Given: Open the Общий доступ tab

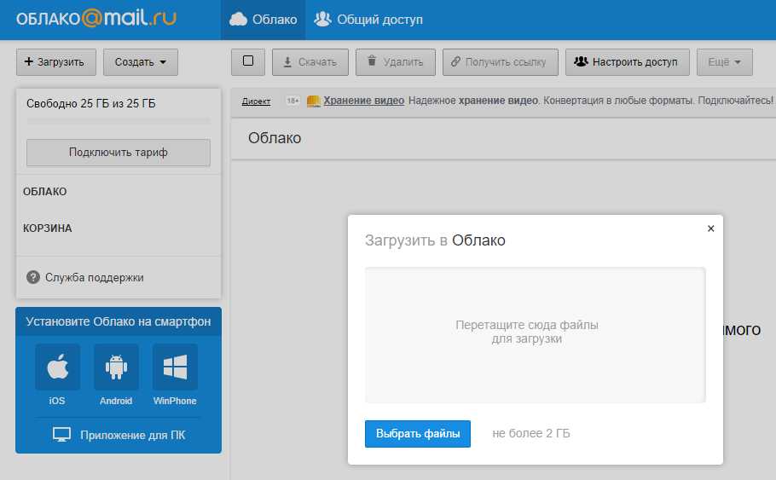Looking at the screenshot, I should pyautogui.click(x=368, y=20).
